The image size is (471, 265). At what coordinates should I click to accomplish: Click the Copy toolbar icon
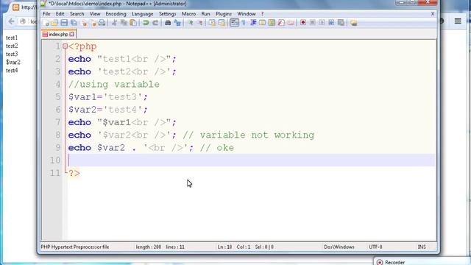tap(124, 23)
